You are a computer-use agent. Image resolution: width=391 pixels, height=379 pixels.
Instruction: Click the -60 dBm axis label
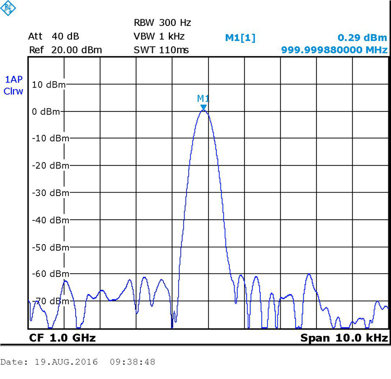pyautogui.click(x=51, y=274)
